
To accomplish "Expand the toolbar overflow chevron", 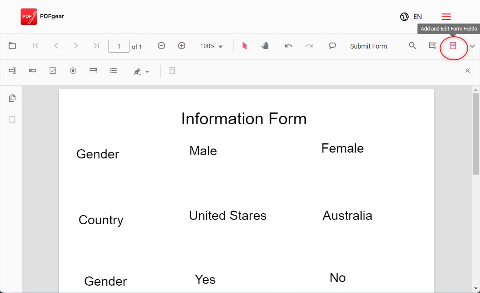I will [473, 46].
